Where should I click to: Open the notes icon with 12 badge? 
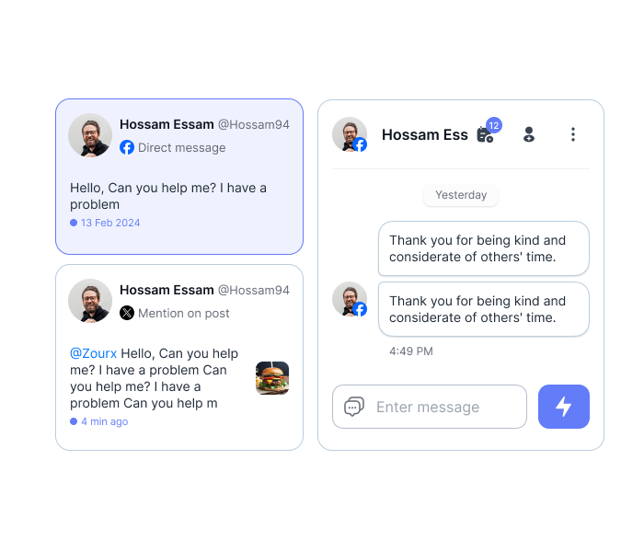(487, 132)
